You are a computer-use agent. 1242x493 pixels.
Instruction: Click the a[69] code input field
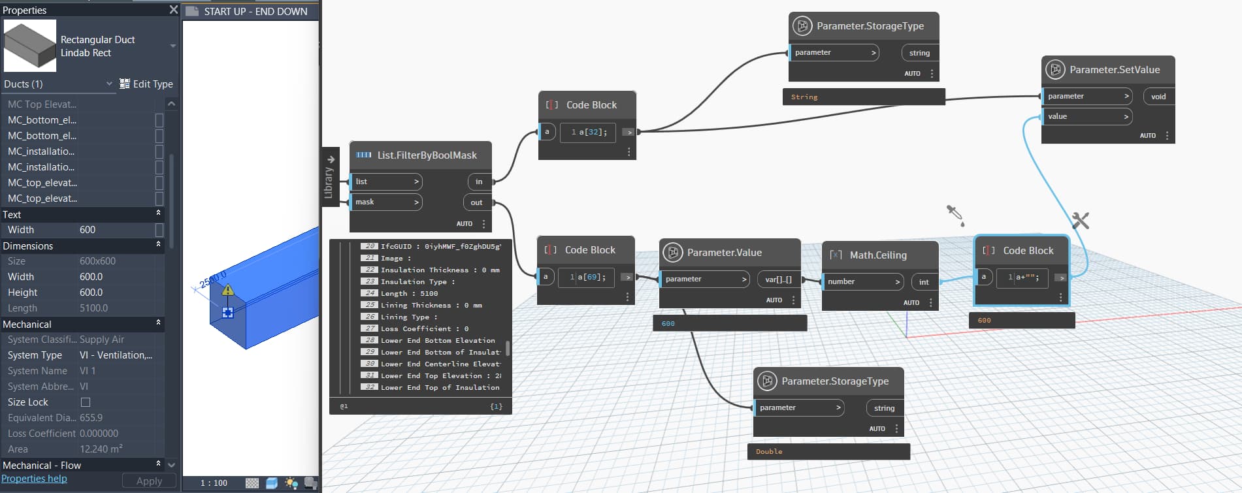[587, 278]
